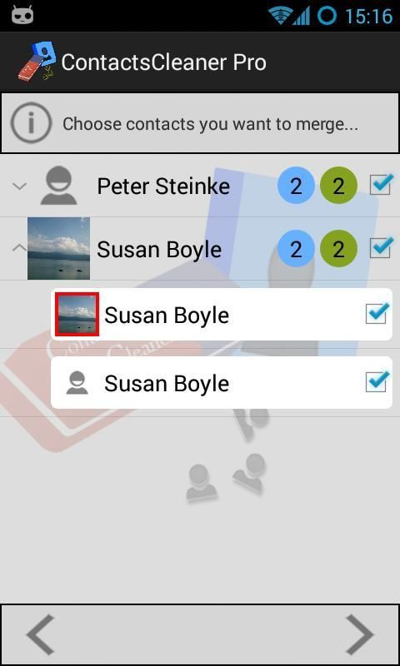Select red-framed photo of Susan Boyle sub-contact
400x666 pixels.
click(77, 315)
